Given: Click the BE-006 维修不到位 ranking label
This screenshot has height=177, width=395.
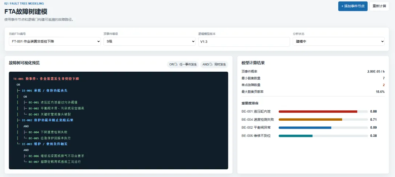Looking at the screenshot, I should coord(256,136).
